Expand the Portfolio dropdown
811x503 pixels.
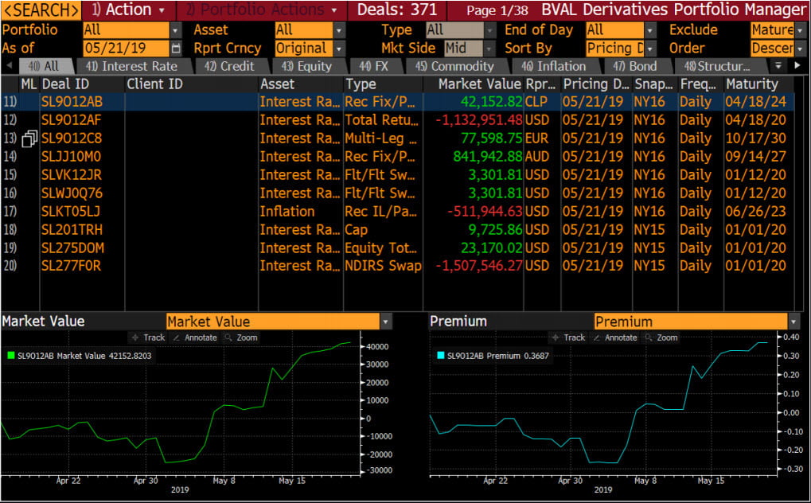pos(176,30)
